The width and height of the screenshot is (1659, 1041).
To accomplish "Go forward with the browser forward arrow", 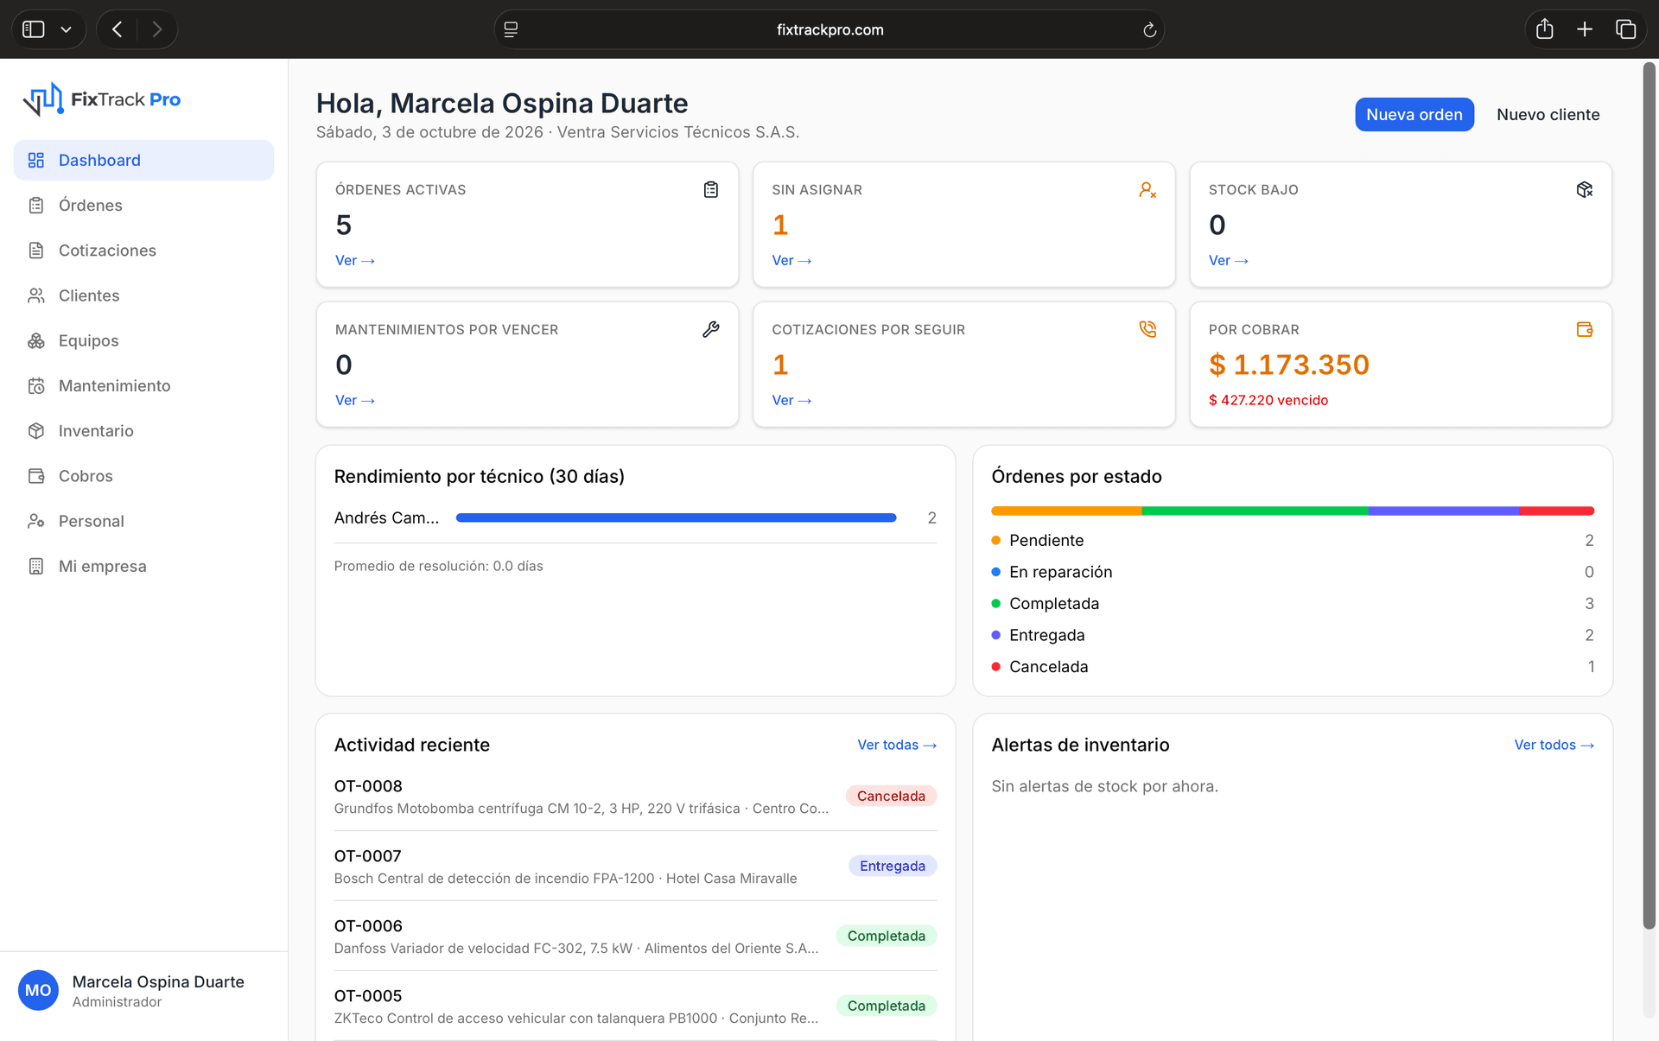I will click(156, 29).
